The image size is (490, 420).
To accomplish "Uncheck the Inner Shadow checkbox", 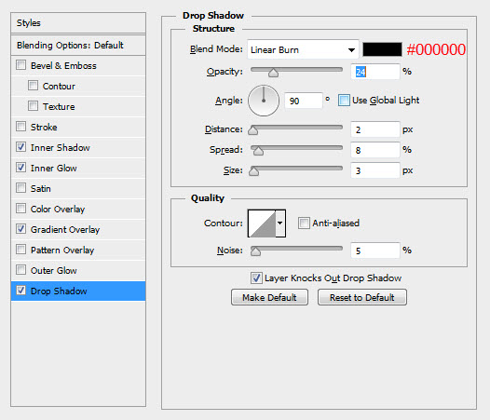I will (x=20, y=146).
